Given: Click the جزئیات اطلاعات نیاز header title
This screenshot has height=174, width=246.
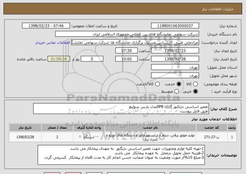Looking at the screenshot, I should coord(218,9).
